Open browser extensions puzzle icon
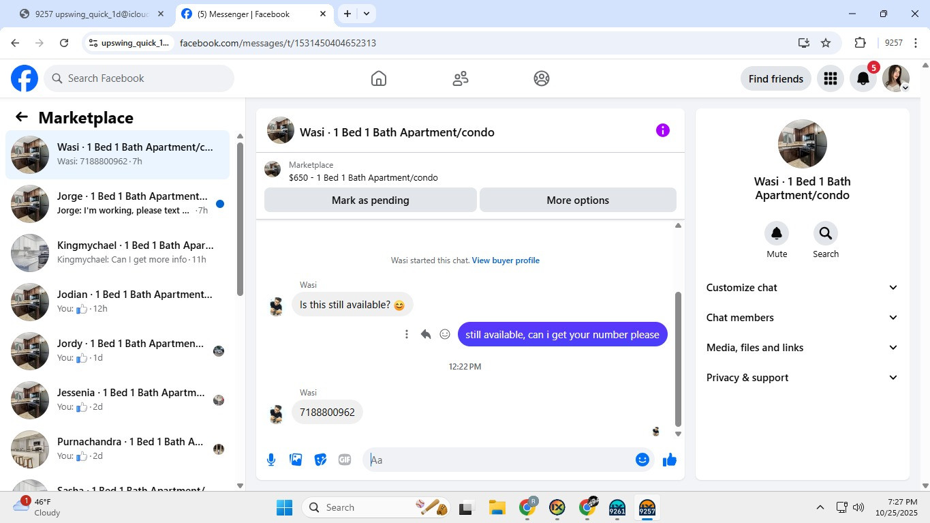This screenshot has height=523, width=930. coord(860,43)
